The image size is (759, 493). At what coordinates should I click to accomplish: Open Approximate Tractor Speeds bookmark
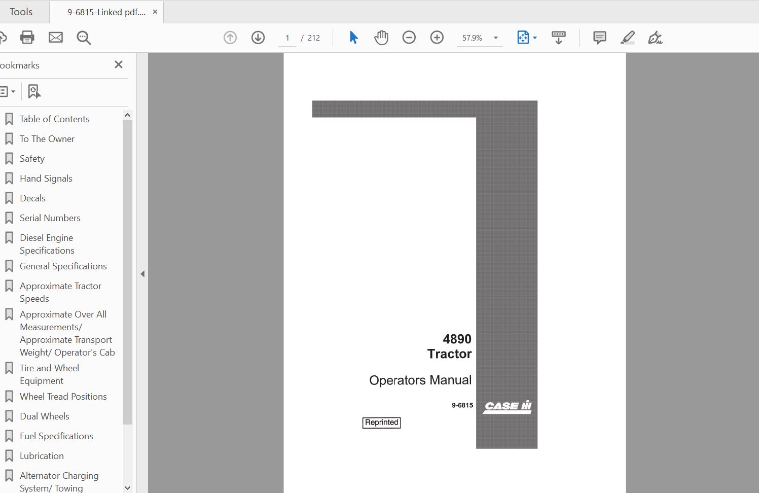pos(60,292)
